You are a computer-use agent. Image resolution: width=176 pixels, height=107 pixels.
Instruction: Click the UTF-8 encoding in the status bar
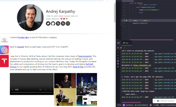pos(119,105)
